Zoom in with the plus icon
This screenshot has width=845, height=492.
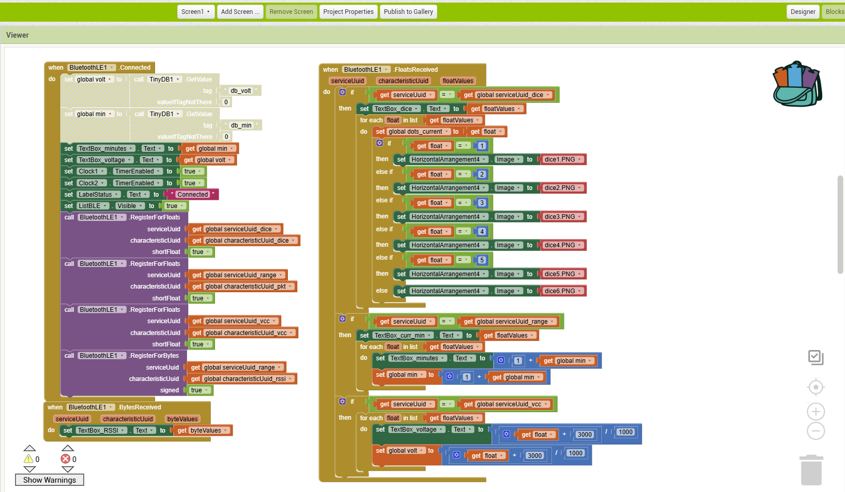click(816, 411)
